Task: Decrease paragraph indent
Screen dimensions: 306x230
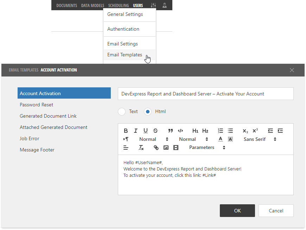Action: point(270,131)
